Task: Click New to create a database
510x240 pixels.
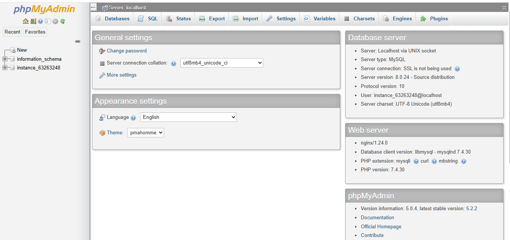Action: 22,50
